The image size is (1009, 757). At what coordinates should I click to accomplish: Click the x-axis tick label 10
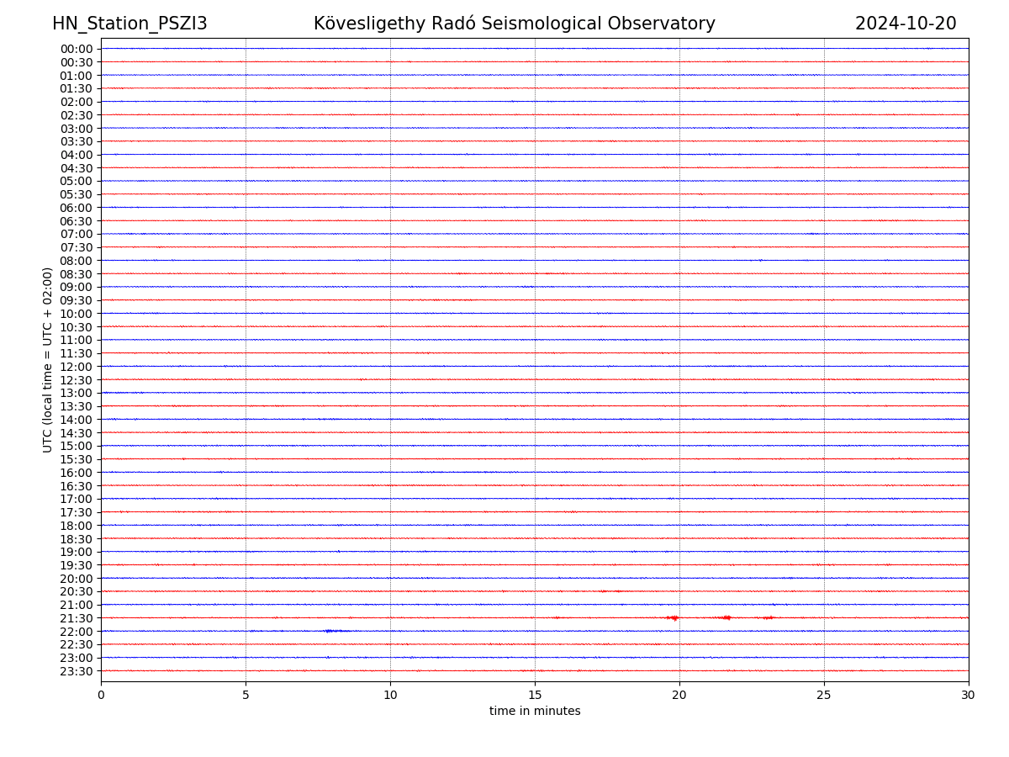[390, 696]
